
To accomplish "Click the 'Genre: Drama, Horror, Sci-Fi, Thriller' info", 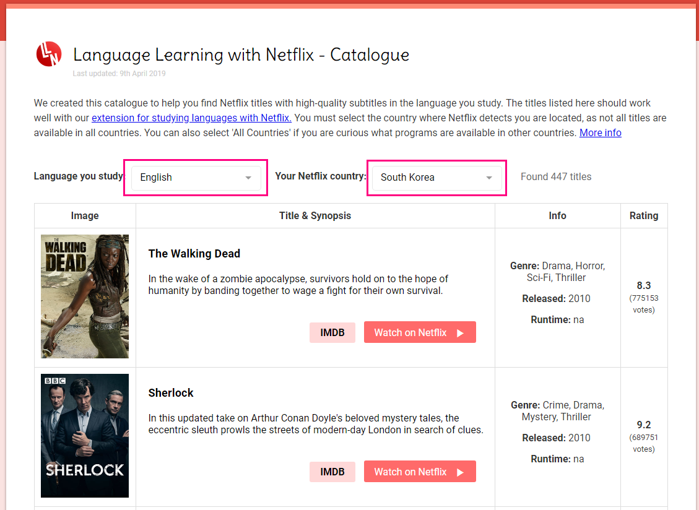I will click(557, 272).
